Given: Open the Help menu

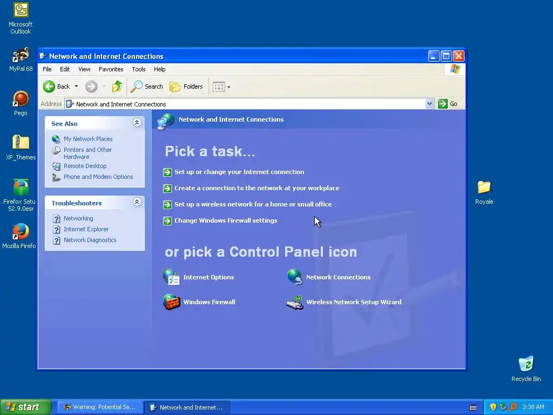Looking at the screenshot, I should [x=159, y=69].
